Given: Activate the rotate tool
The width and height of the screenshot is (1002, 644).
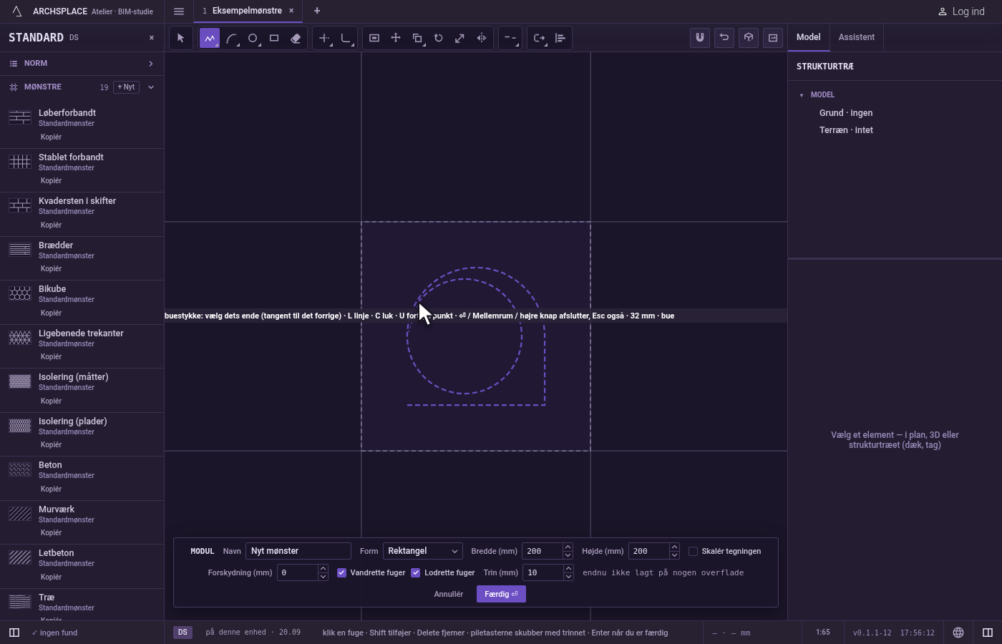Looking at the screenshot, I should [439, 38].
